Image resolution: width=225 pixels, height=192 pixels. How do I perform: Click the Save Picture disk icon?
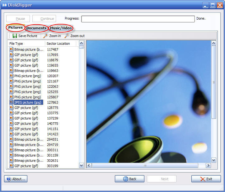[15, 36]
